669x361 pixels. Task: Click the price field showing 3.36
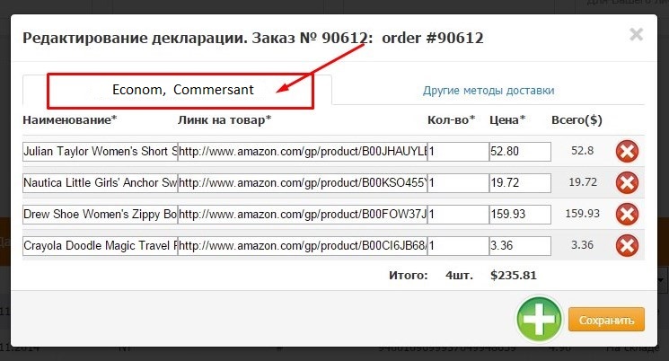pyautogui.click(x=519, y=245)
